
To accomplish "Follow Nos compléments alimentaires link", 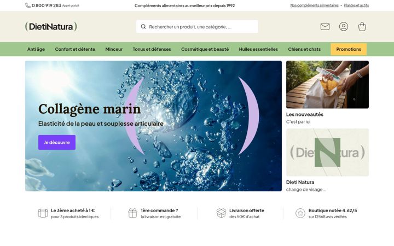I will click(x=314, y=5).
